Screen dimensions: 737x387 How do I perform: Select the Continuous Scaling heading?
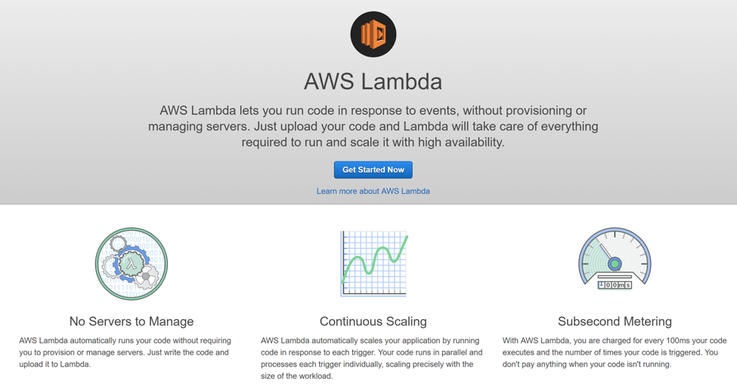click(x=373, y=321)
